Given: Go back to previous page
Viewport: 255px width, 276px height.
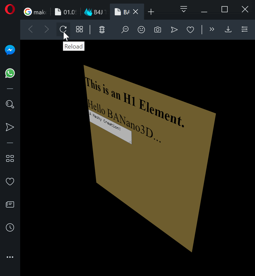Looking at the screenshot, I should (x=31, y=29).
